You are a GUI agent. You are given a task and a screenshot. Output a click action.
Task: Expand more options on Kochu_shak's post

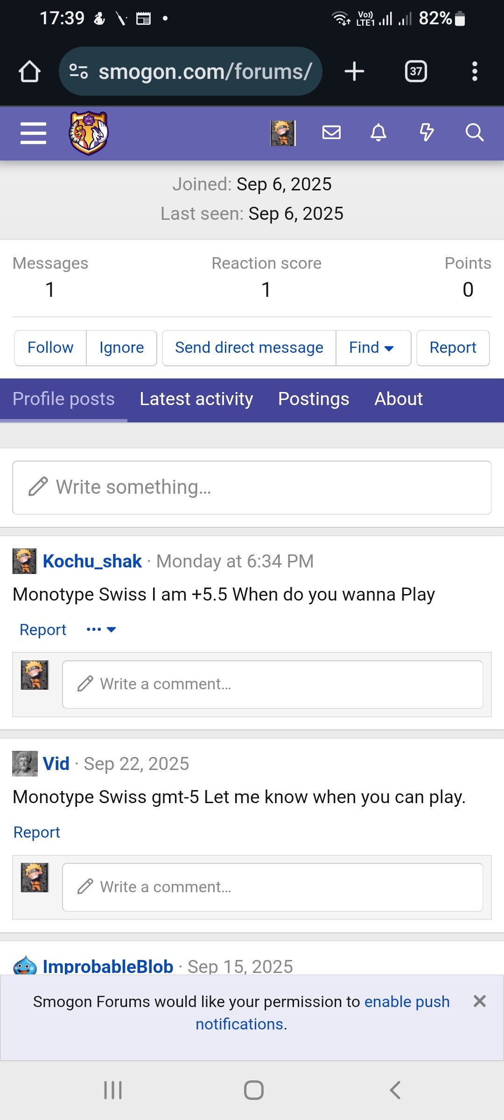[x=101, y=630]
